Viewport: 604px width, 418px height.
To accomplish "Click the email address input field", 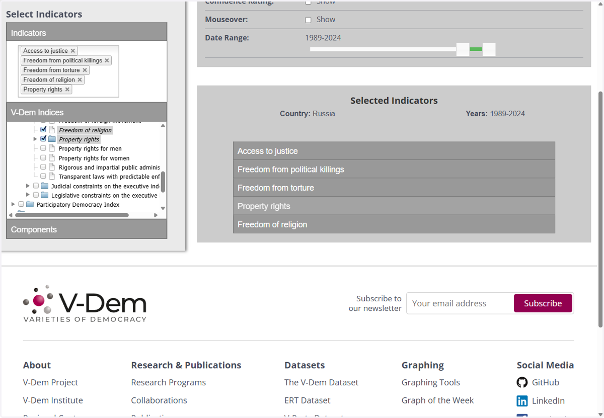I will (x=460, y=303).
